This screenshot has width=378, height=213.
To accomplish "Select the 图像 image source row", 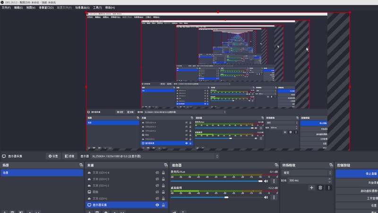I will pos(127,192).
